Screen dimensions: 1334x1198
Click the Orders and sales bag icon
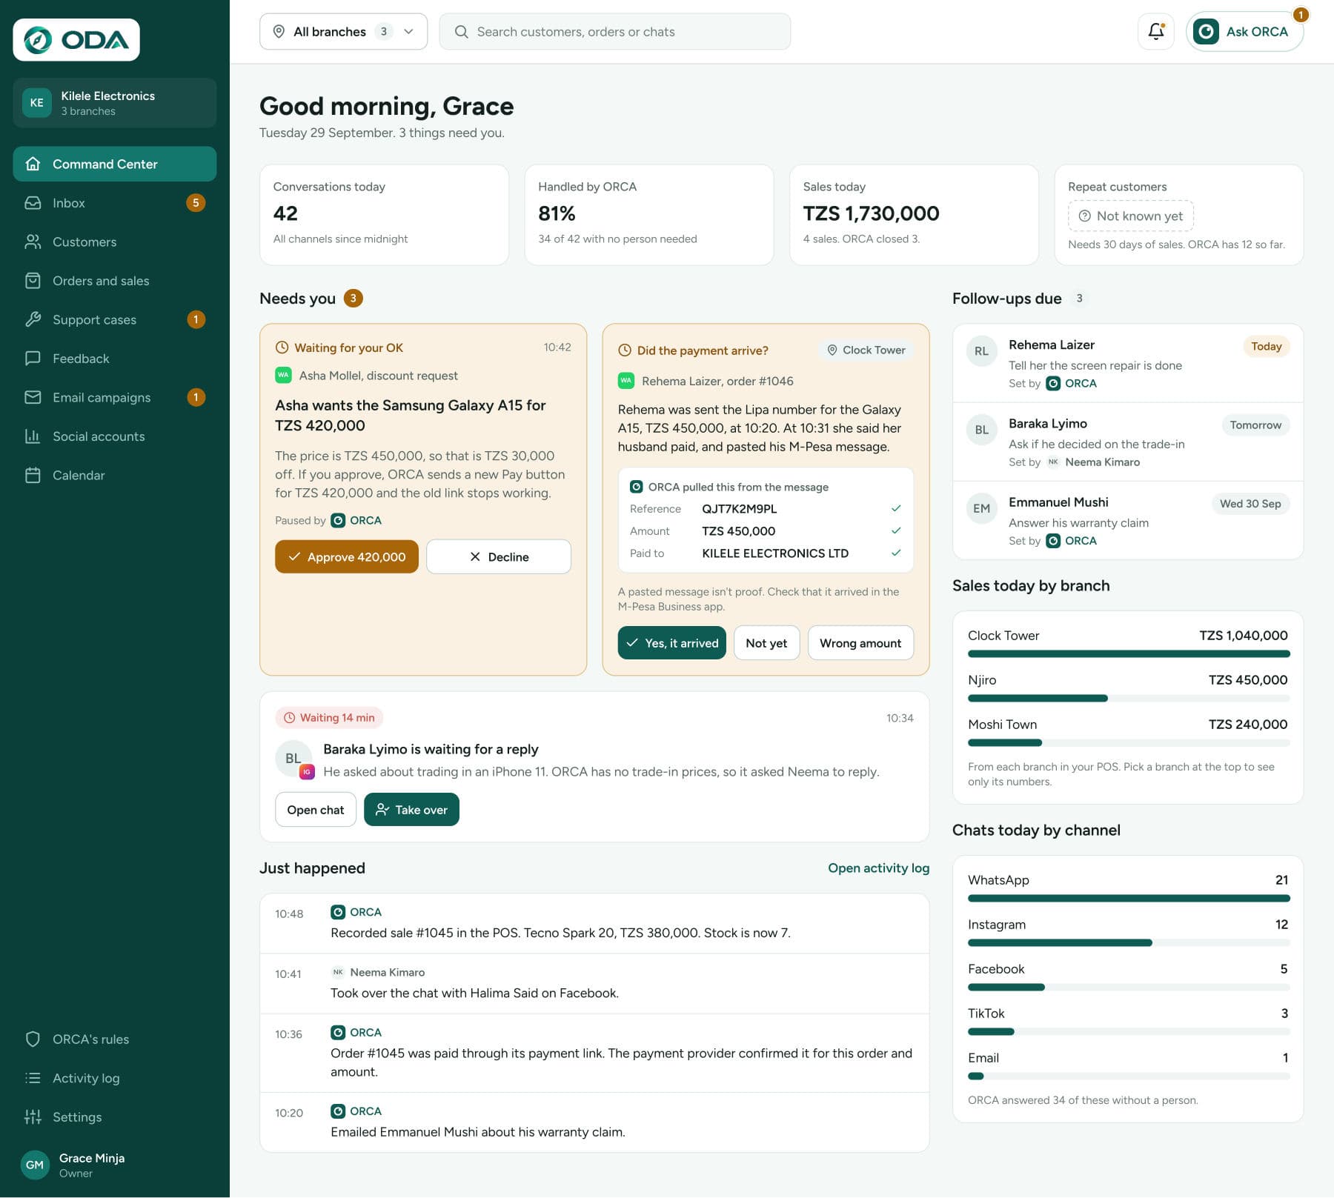[33, 281]
